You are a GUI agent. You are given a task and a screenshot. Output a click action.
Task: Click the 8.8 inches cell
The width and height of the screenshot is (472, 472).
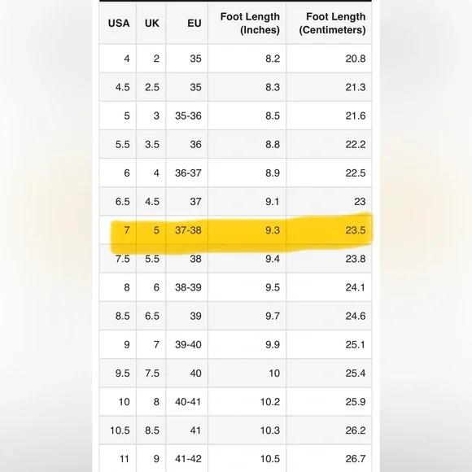click(x=273, y=145)
